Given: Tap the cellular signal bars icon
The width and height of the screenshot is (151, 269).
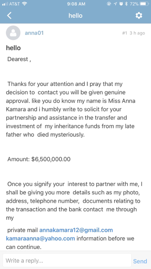Looking at the screenshot, I should tap(4, 4).
